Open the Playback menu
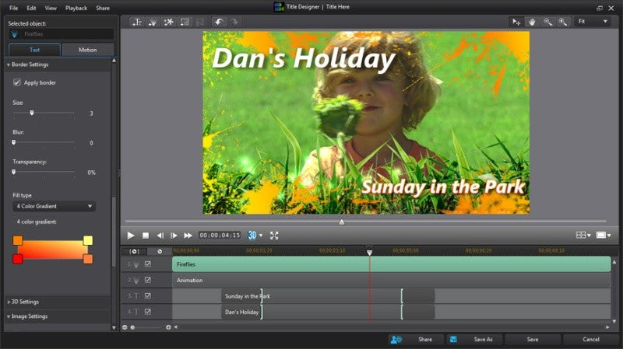Viewport: 623px width, 349px height. point(76,8)
